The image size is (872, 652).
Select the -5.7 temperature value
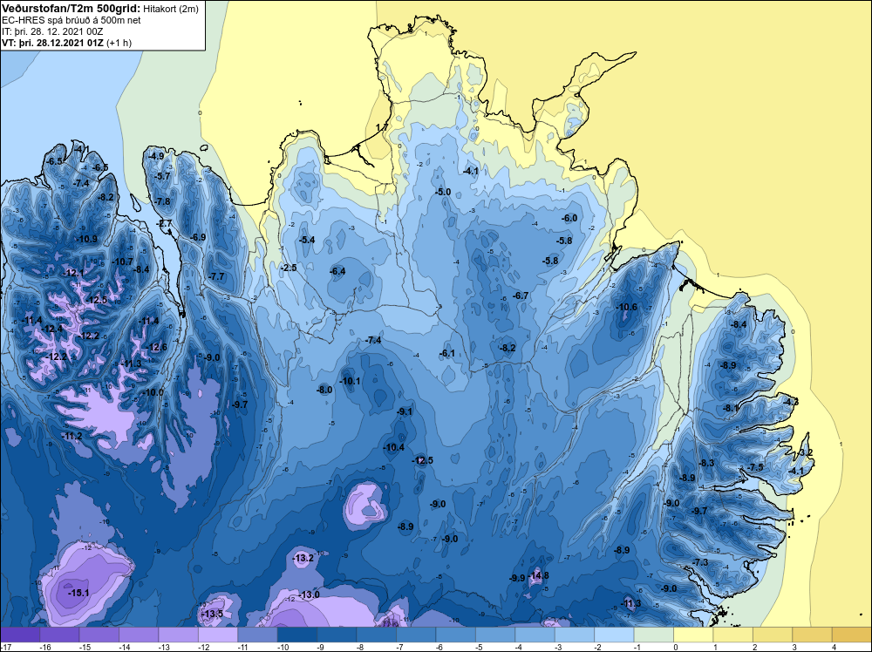click(162, 176)
